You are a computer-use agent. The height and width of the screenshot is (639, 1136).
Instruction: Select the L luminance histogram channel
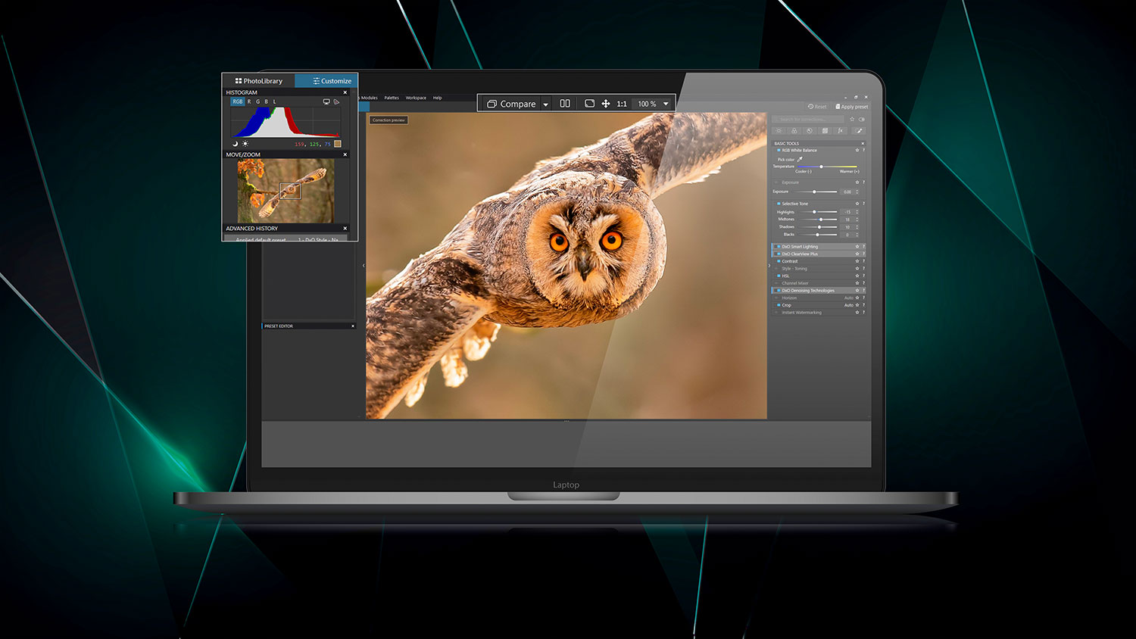pos(274,101)
